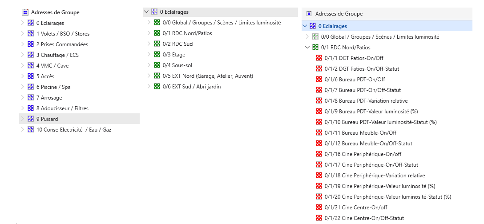484x224 pixels.
Task: Expand the 0/3 Etage middle group
Action: 149,55
